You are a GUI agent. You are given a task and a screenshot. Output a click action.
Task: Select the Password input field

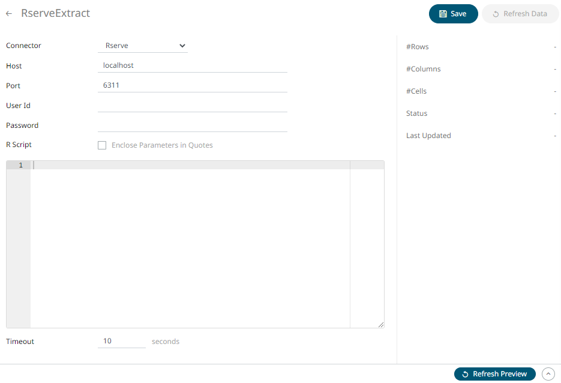[192, 125]
